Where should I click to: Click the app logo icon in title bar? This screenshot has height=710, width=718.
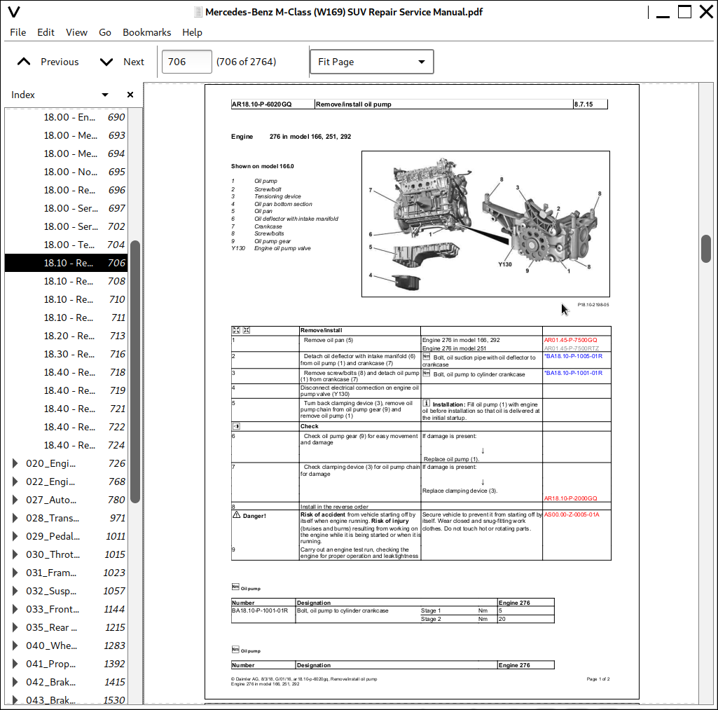[x=14, y=12]
